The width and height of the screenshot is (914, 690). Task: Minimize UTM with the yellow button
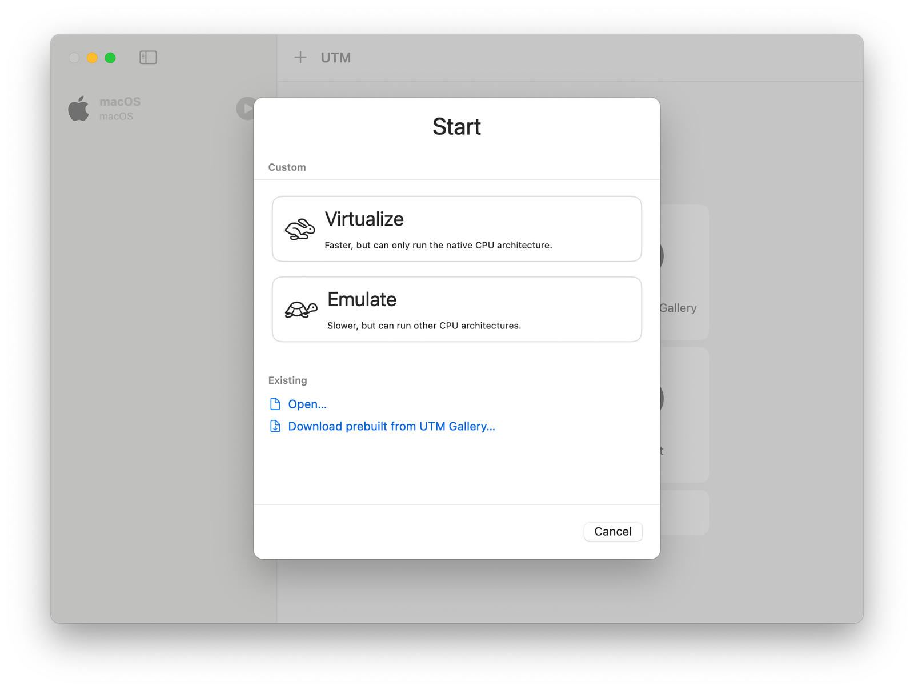pos(92,58)
